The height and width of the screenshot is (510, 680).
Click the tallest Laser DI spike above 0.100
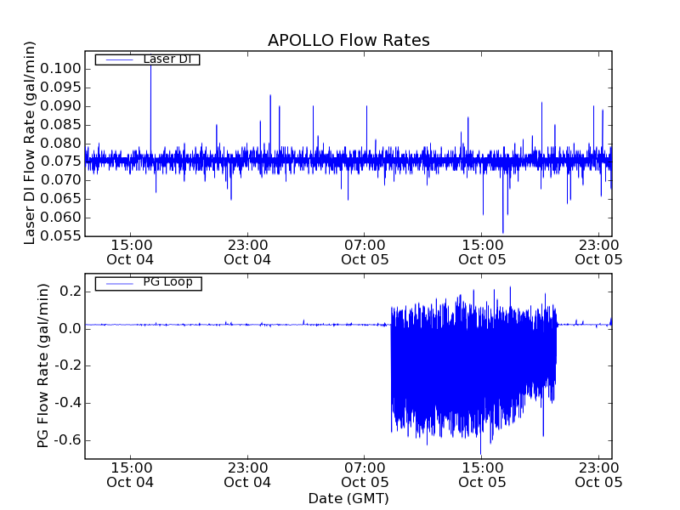point(151,109)
